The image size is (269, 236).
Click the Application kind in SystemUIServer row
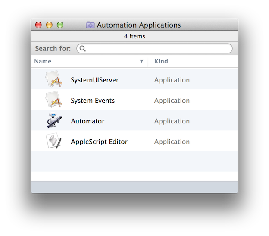(x=172, y=80)
